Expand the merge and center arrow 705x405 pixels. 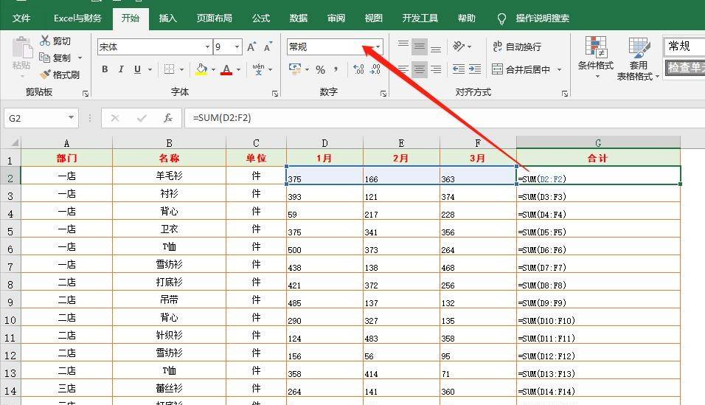[559, 69]
